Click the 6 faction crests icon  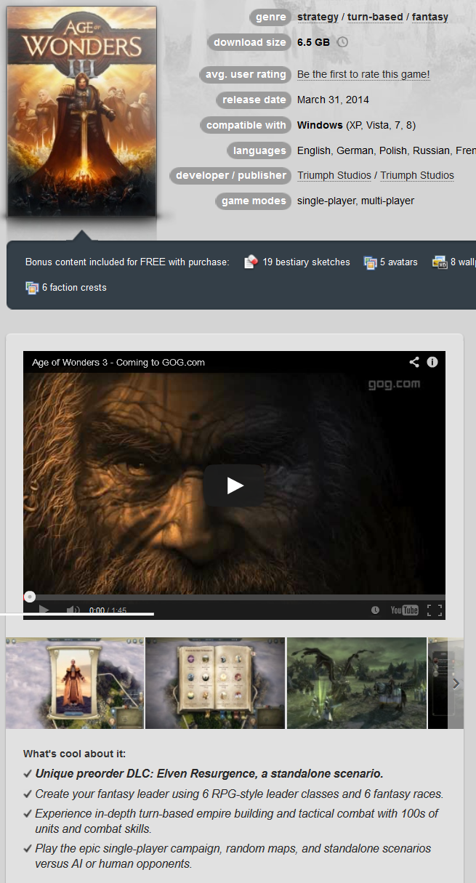[x=32, y=288]
